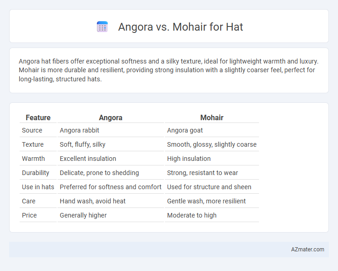Click the 'Price' row label
338x271 pixels.
(x=29, y=215)
